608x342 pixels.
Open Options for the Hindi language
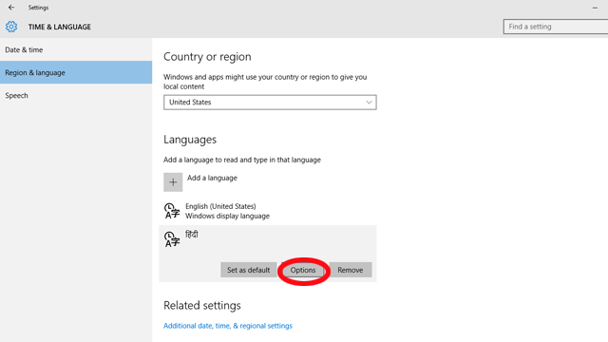(303, 270)
